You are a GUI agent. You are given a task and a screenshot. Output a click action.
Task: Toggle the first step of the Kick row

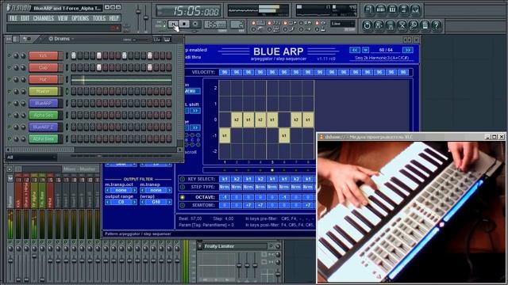click(x=74, y=55)
